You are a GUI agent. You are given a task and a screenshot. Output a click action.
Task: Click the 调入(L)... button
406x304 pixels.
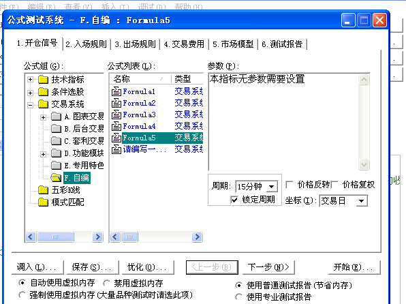click(x=37, y=267)
